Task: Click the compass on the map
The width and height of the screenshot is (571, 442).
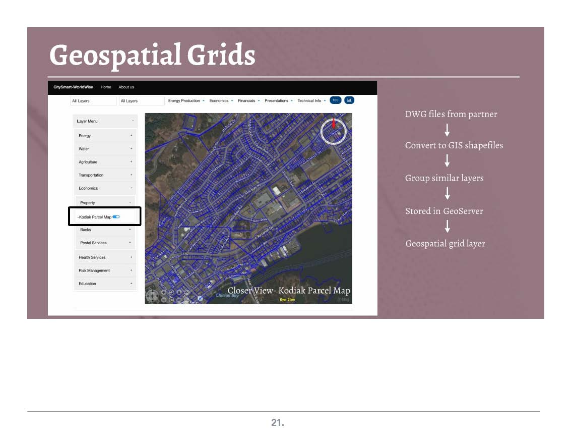Action: click(334, 131)
